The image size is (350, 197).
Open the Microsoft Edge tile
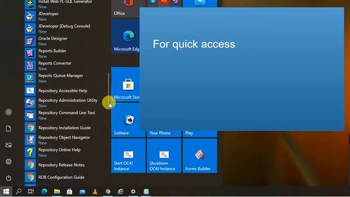coord(125,36)
